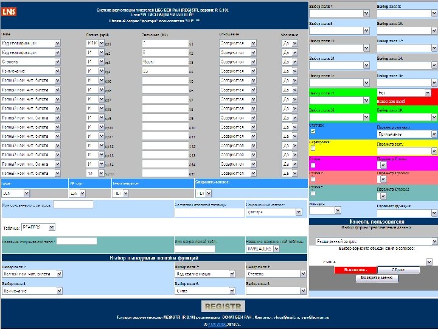Open the Параметр Суммы2 dropdown
This screenshot has width=438, height=329.
[382, 196]
